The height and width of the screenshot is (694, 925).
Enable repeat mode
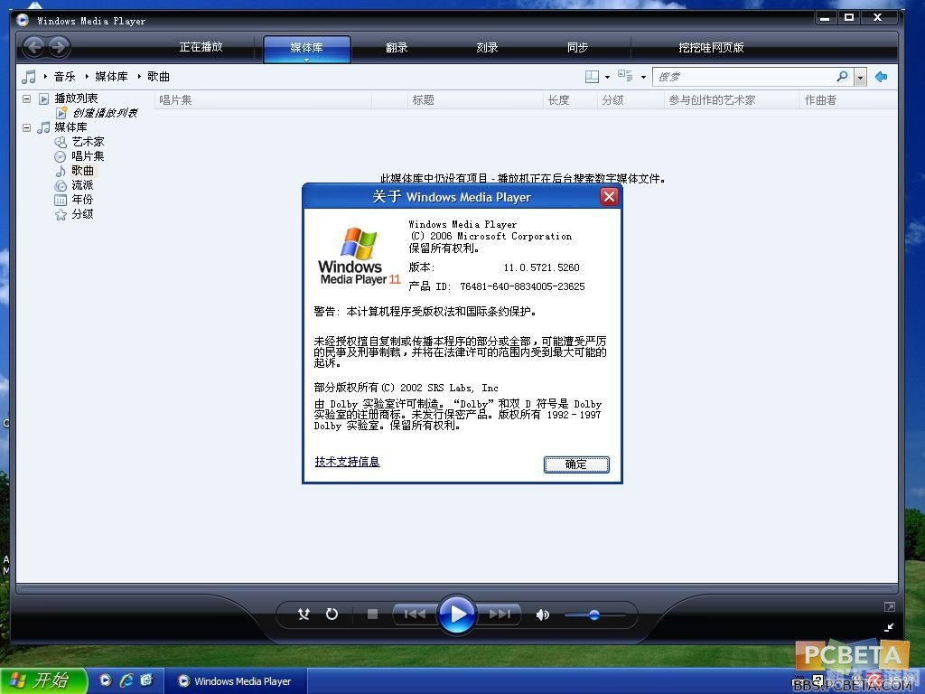tap(332, 614)
